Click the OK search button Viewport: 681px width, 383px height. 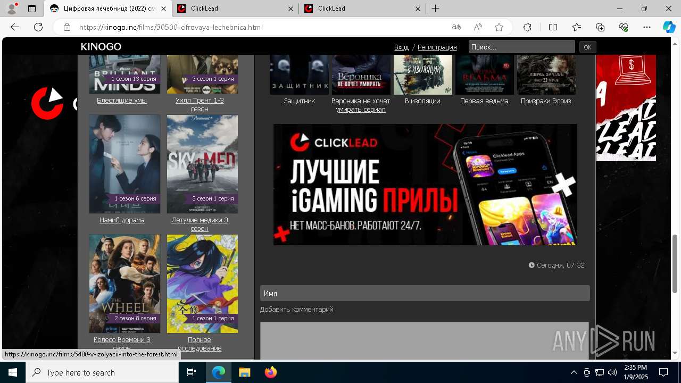coord(587,47)
